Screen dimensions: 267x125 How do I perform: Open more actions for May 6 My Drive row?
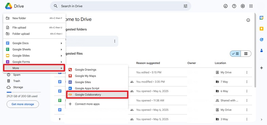point(247,110)
